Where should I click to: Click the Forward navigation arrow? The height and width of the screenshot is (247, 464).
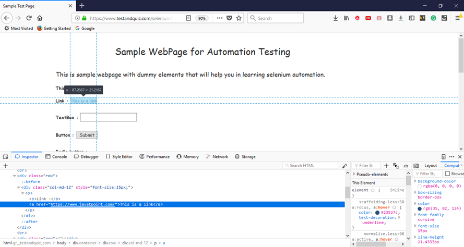18,18
